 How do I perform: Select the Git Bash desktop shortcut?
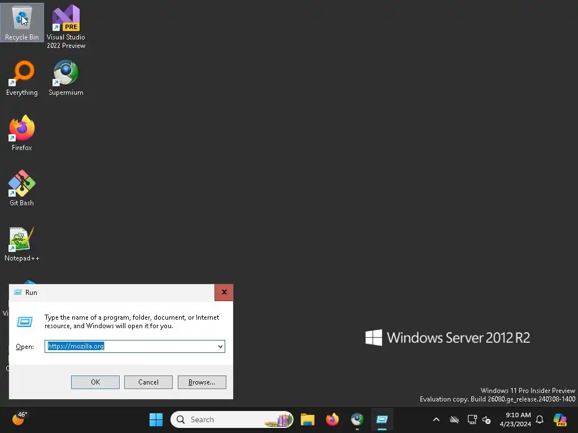[x=22, y=188]
